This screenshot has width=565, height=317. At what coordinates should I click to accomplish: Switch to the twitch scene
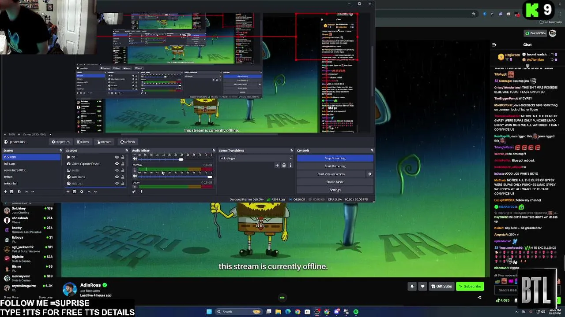tap(31, 177)
